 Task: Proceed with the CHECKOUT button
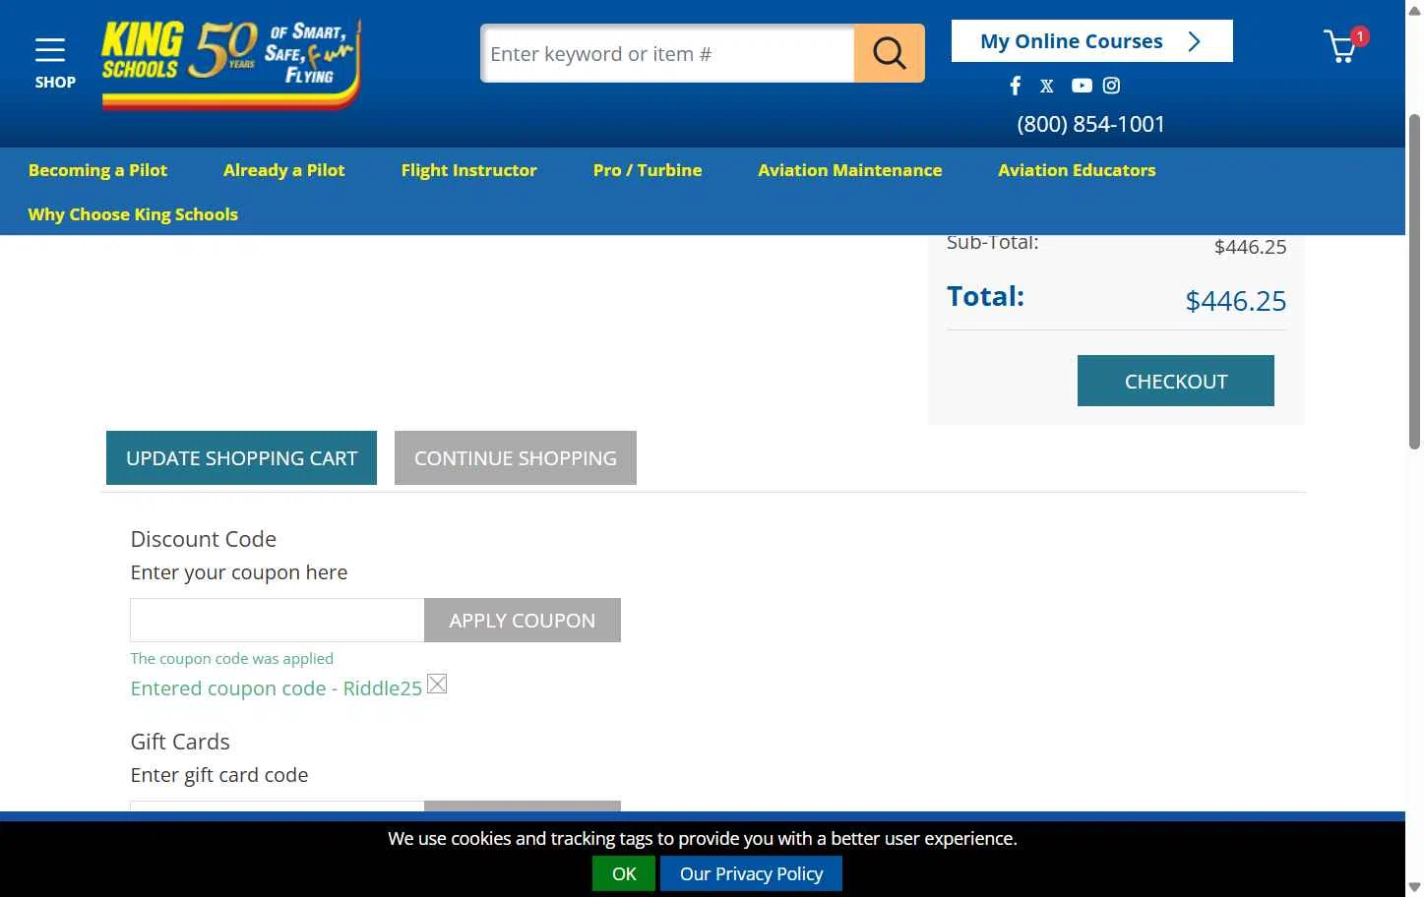[x=1175, y=381]
